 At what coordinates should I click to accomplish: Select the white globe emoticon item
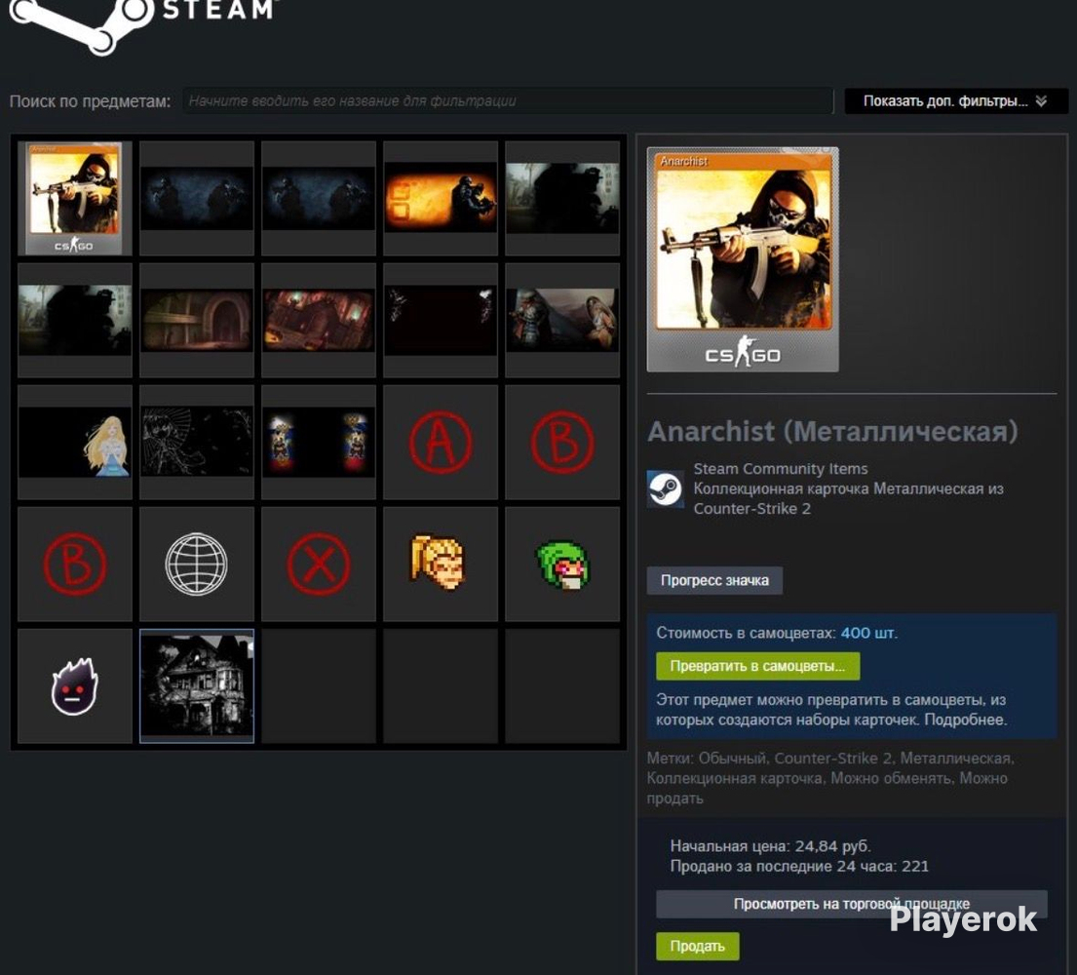pyautogui.click(x=197, y=565)
